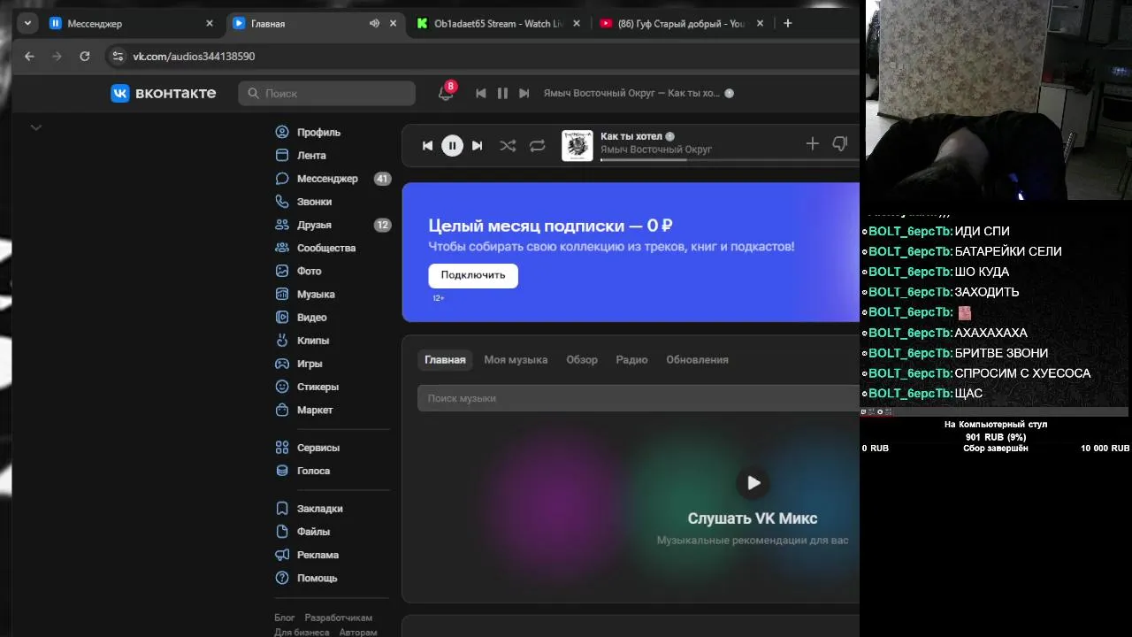Play Слушать VK Микс
Image resolution: width=1132 pixels, height=637 pixels.
click(753, 482)
